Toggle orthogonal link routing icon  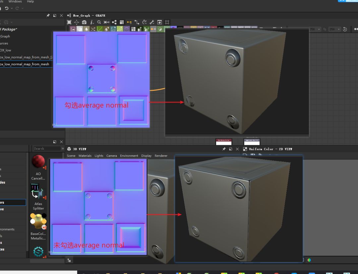137,22
